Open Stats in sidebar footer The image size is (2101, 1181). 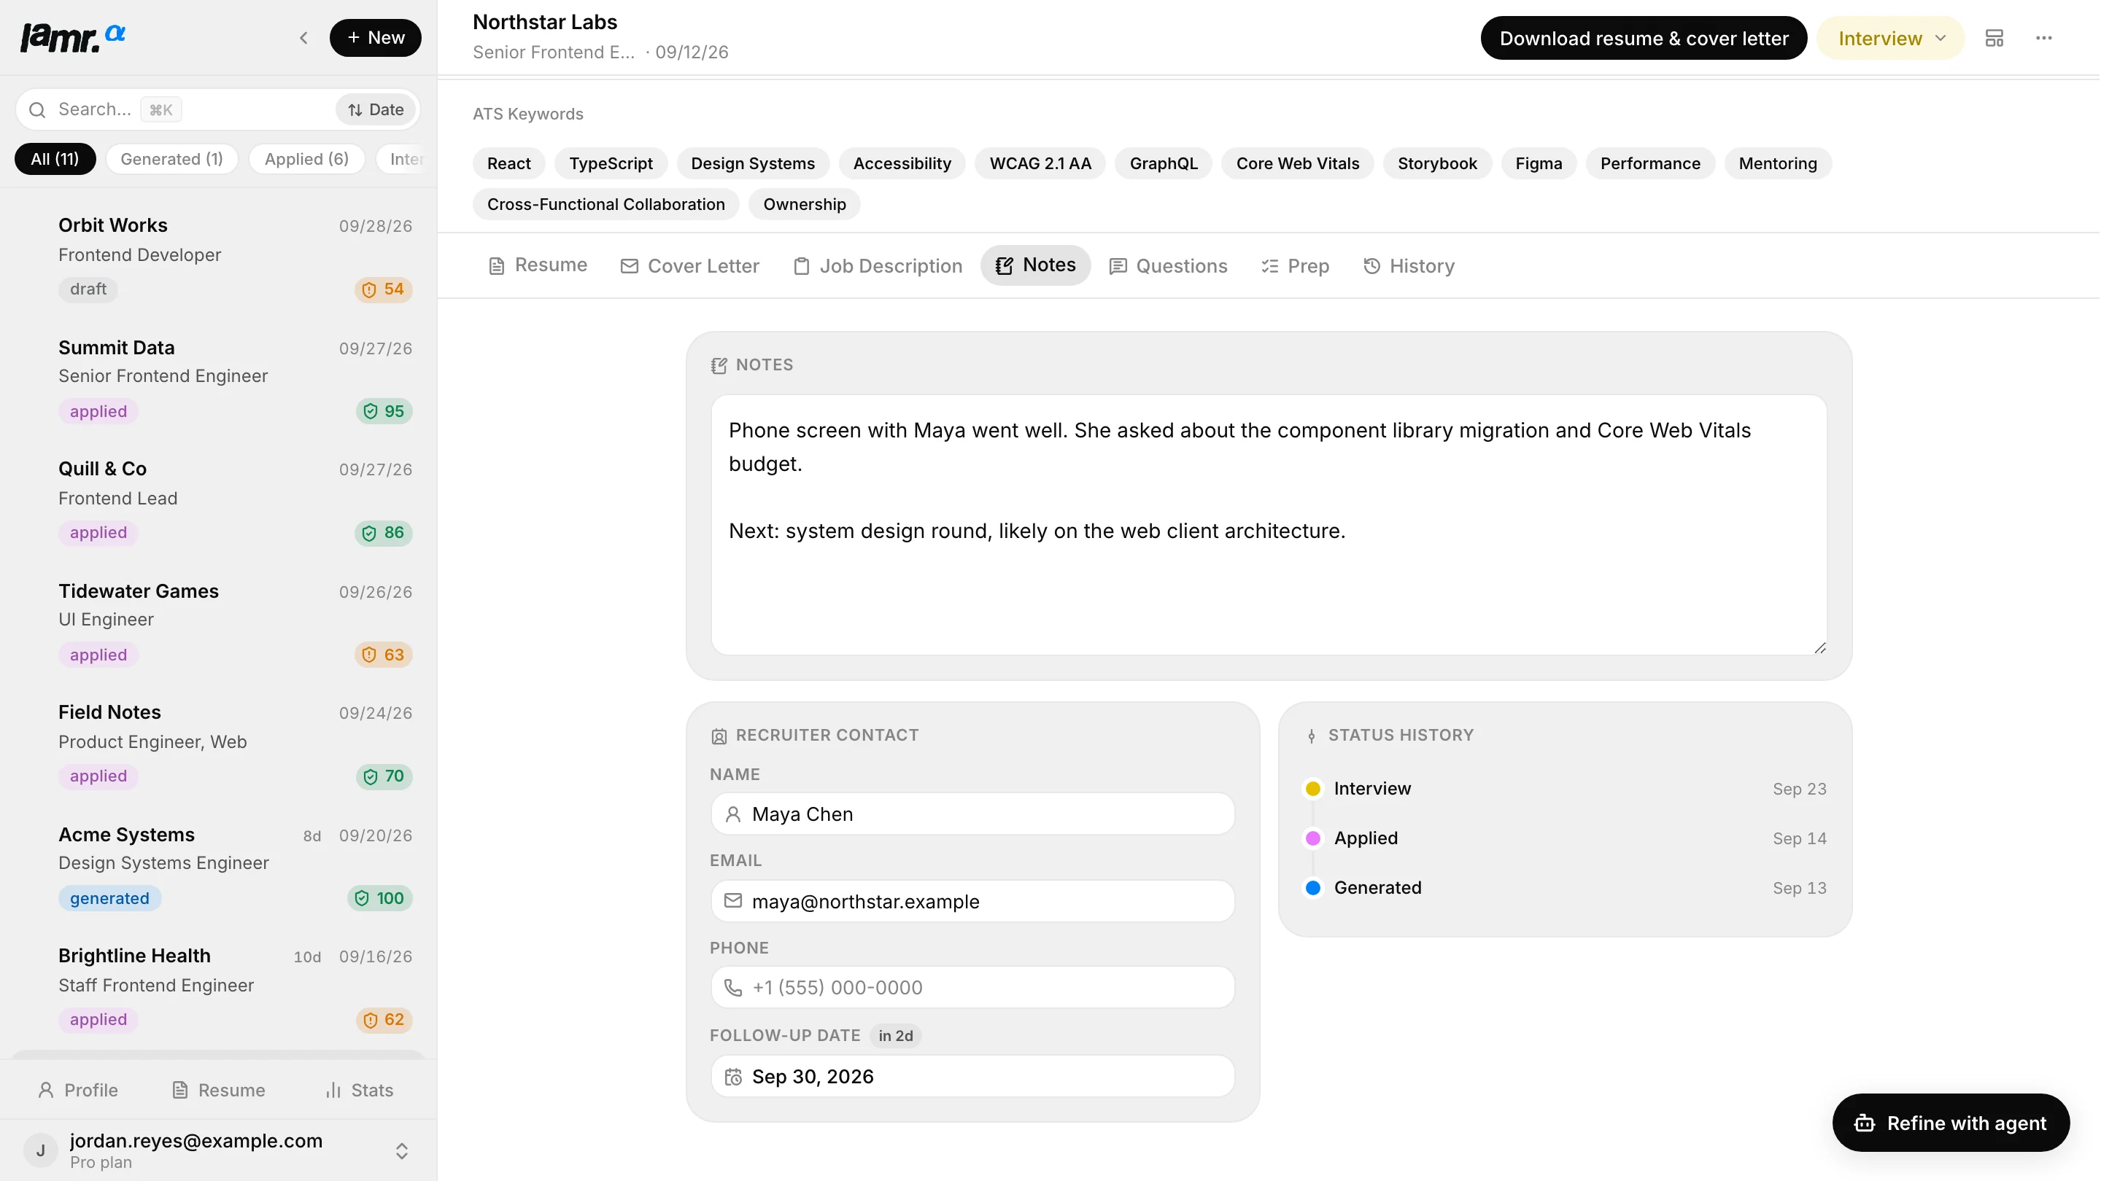360,1090
